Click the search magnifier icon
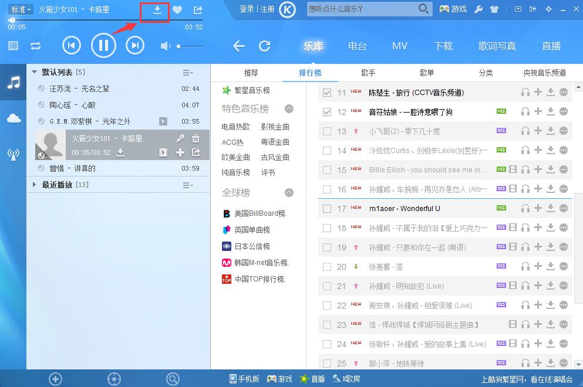Image resolution: width=583 pixels, height=387 pixels. click(423, 10)
